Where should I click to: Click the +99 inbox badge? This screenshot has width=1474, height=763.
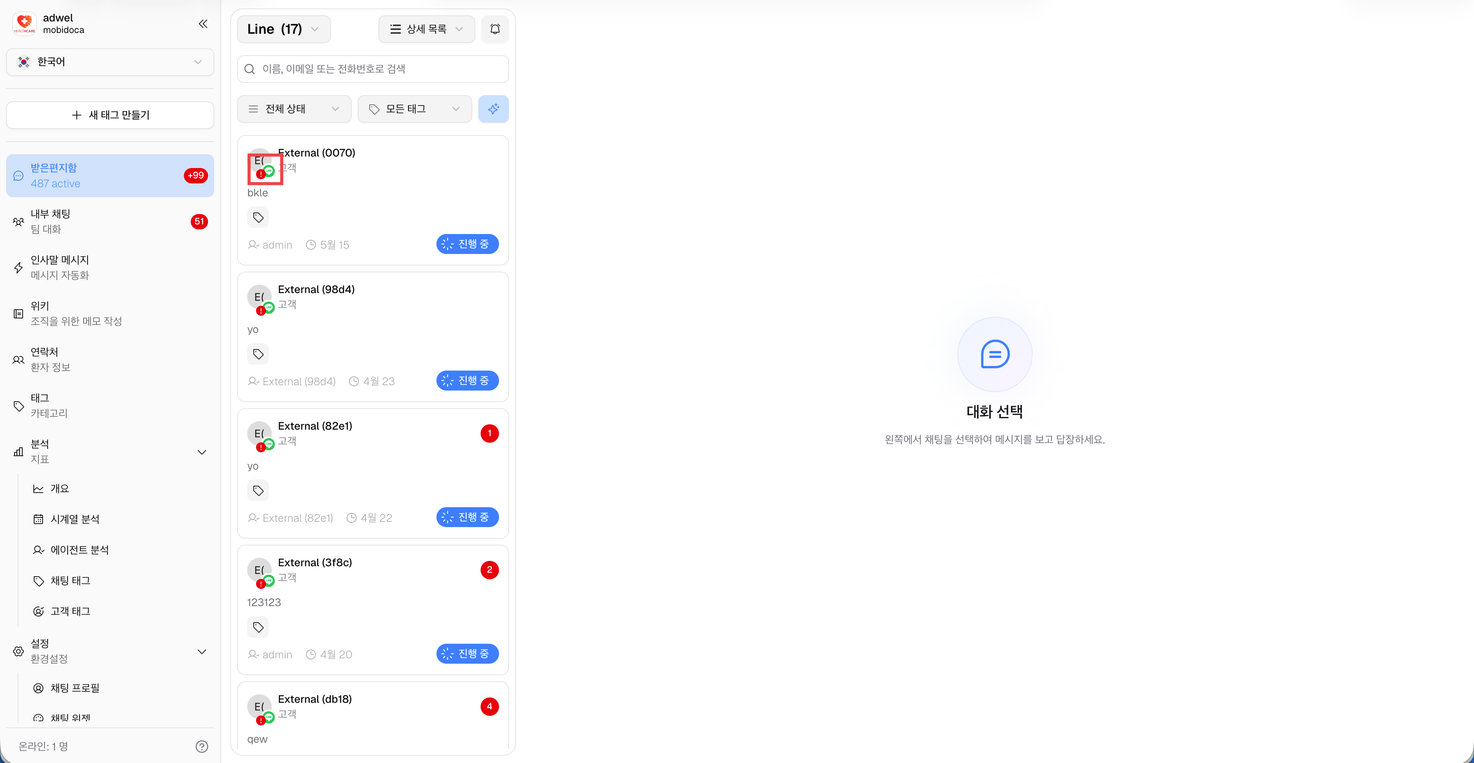[196, 176]
